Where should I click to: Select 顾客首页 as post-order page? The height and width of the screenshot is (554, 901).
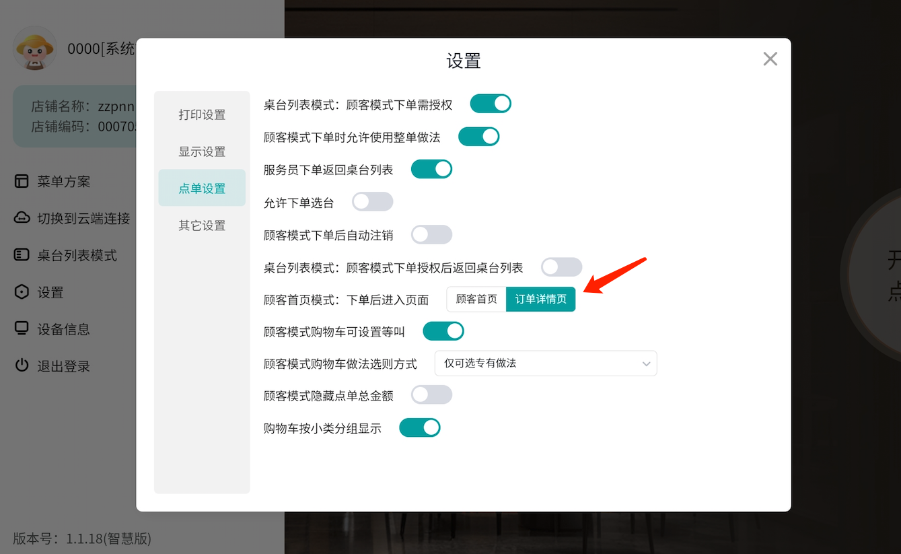[476, 299]
